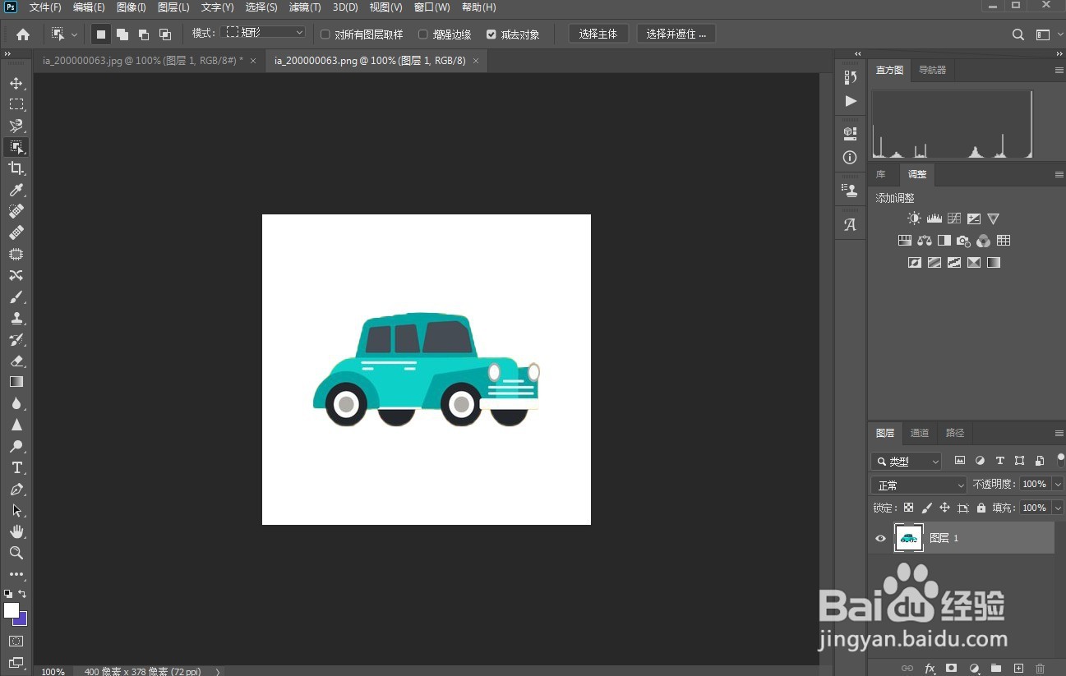Toggle the layer filter on/off switch

[x=1061, y=460]
